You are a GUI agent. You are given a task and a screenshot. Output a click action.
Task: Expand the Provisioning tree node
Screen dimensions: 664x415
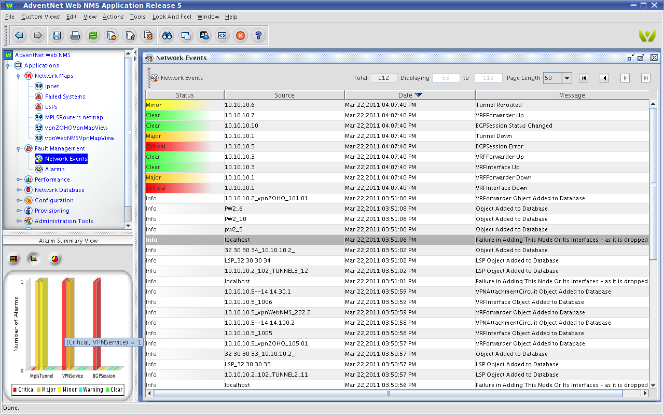(19, 211)
